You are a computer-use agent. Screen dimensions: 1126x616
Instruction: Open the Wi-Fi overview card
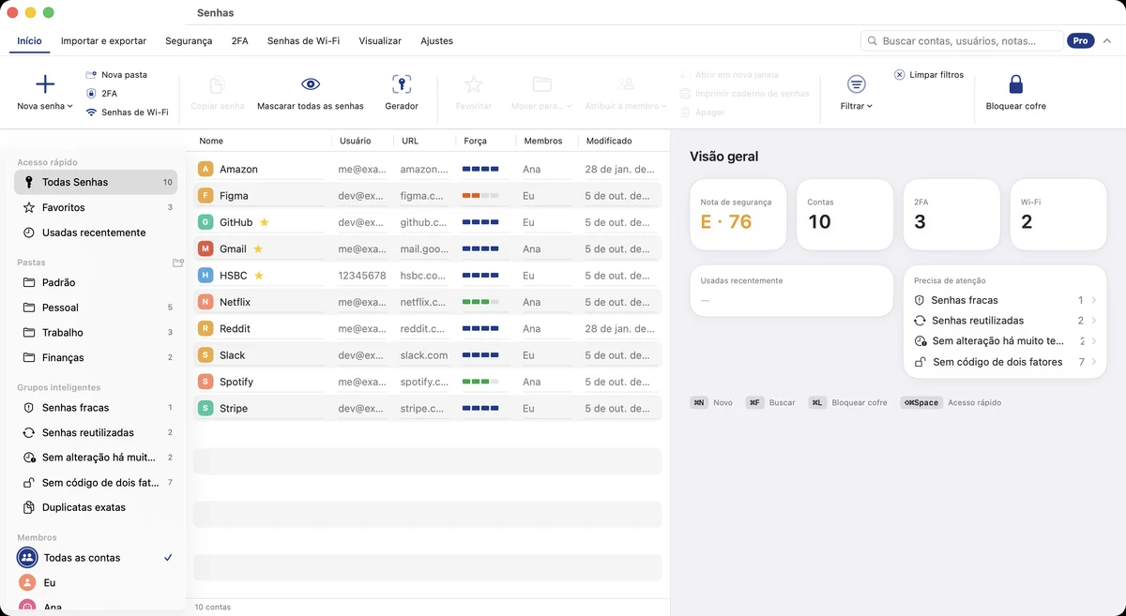click(x=1058, y=215)
